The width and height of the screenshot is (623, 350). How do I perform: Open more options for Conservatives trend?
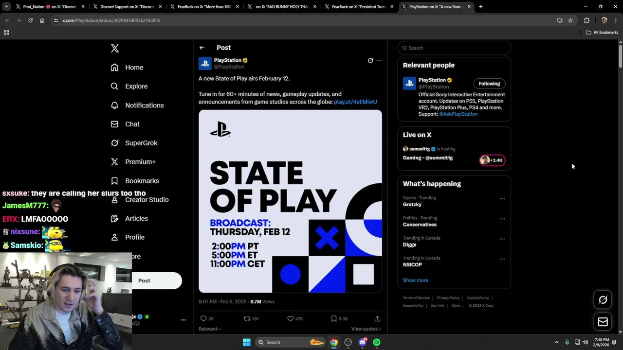coord(502,219)
